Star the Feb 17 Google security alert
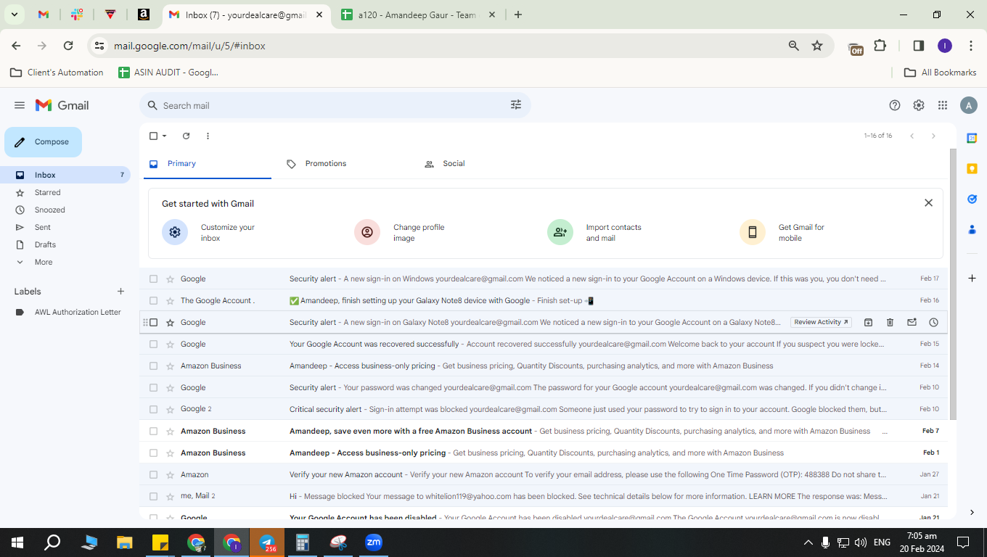 click(x=171, y=278)
